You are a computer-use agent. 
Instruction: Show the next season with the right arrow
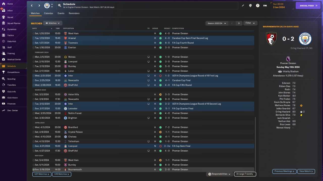(239, 23)
